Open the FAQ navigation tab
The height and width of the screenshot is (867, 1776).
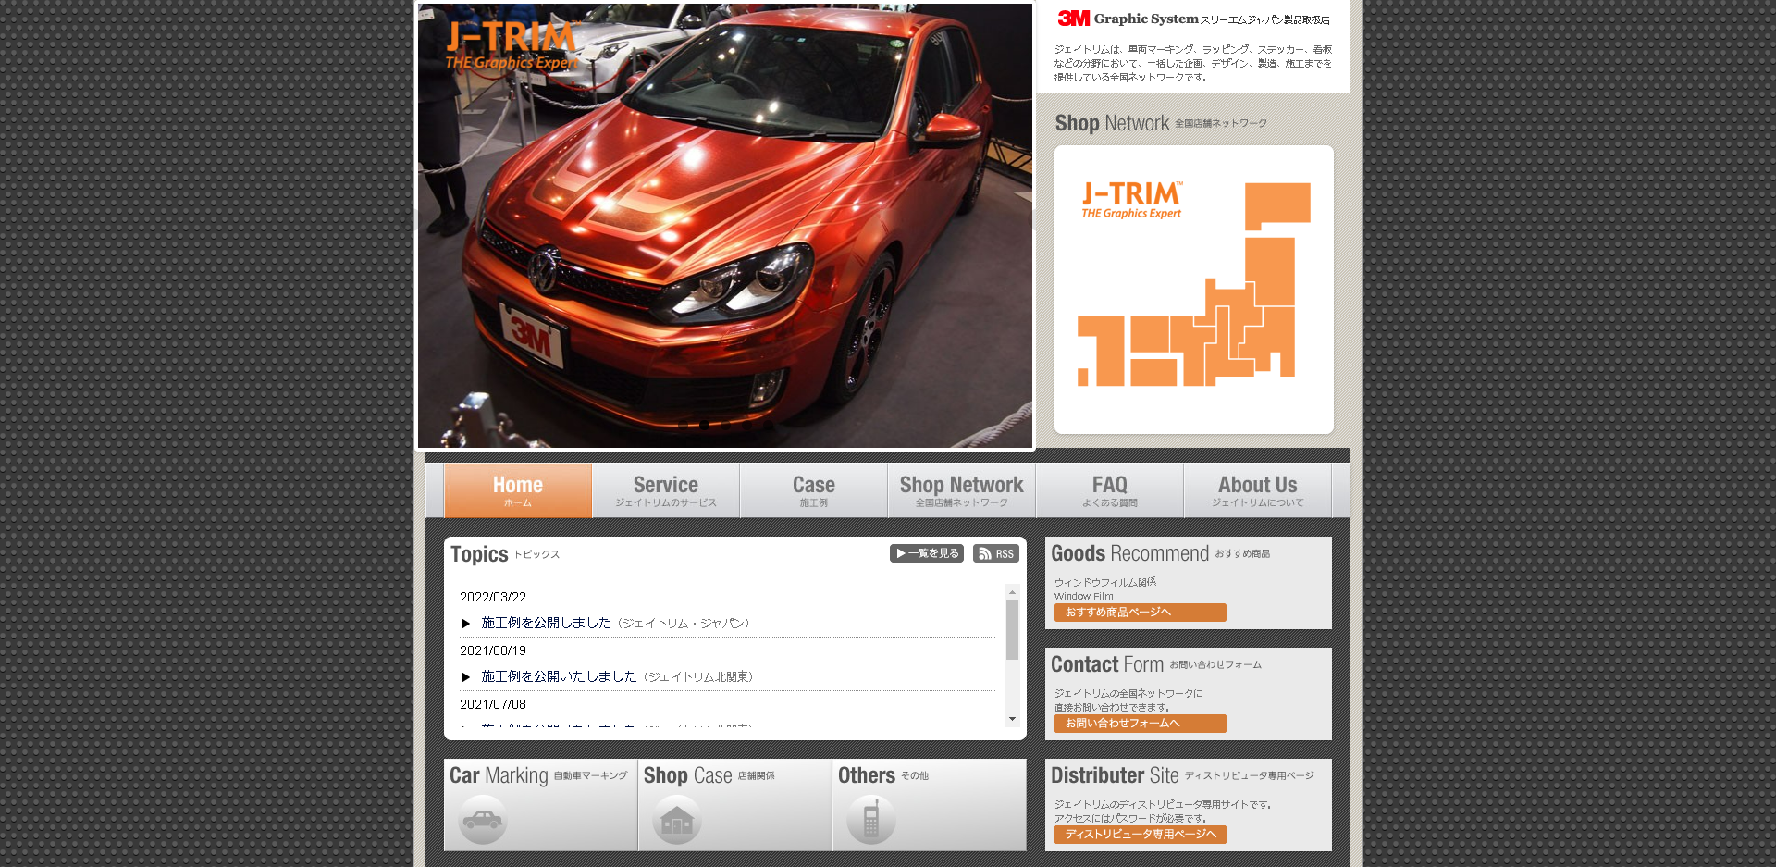[1110, 490]
